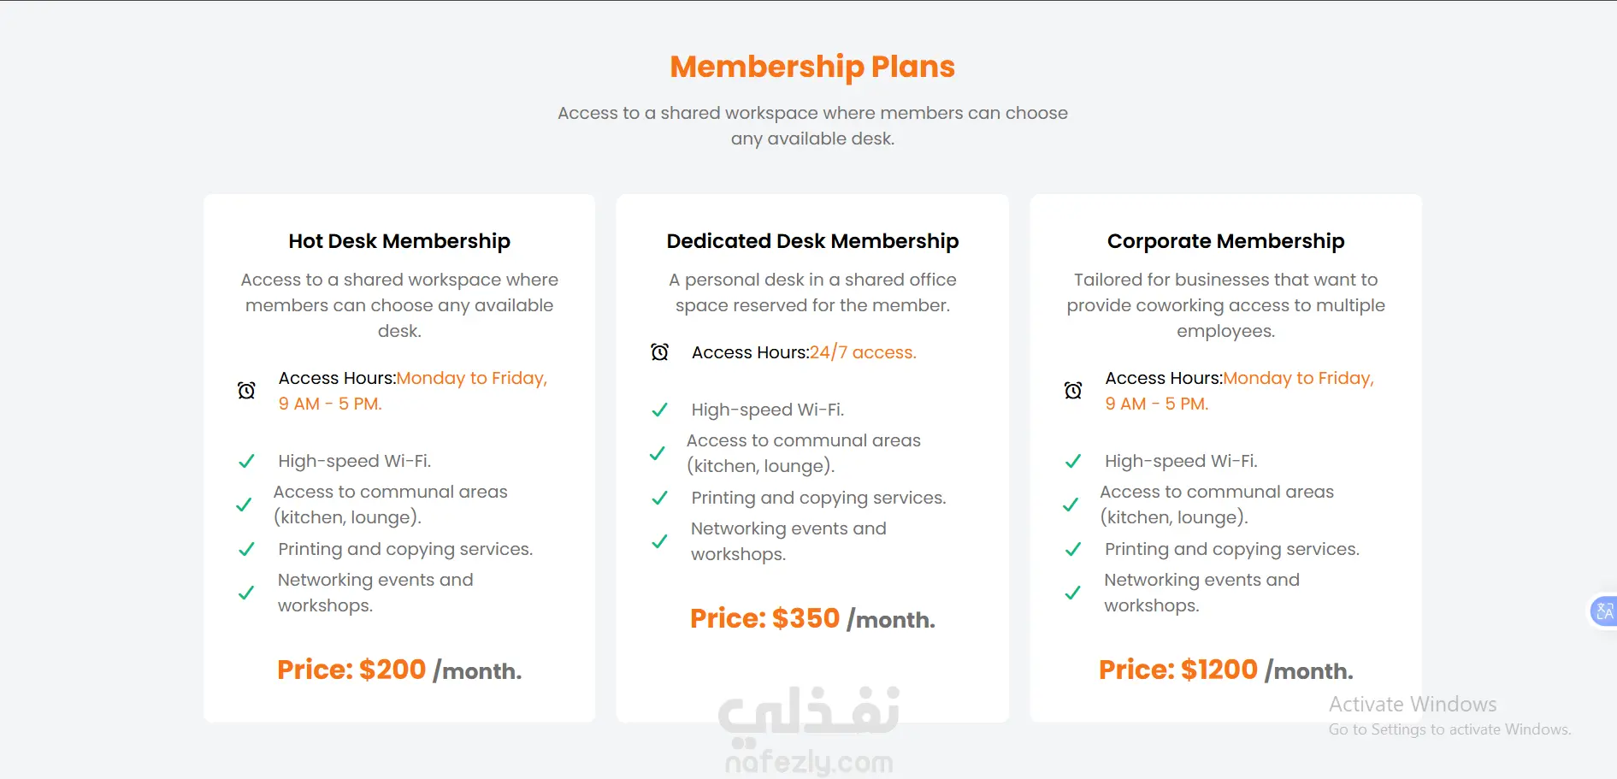
Task: Select the Corporate Membership heading
Action: tap(1225, 241)
